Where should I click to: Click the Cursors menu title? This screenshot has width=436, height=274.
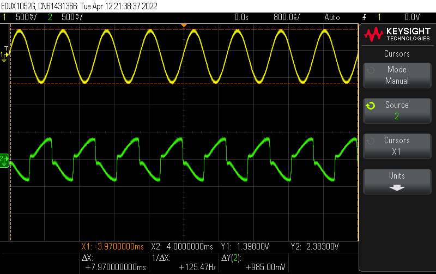tap(397, 54)
